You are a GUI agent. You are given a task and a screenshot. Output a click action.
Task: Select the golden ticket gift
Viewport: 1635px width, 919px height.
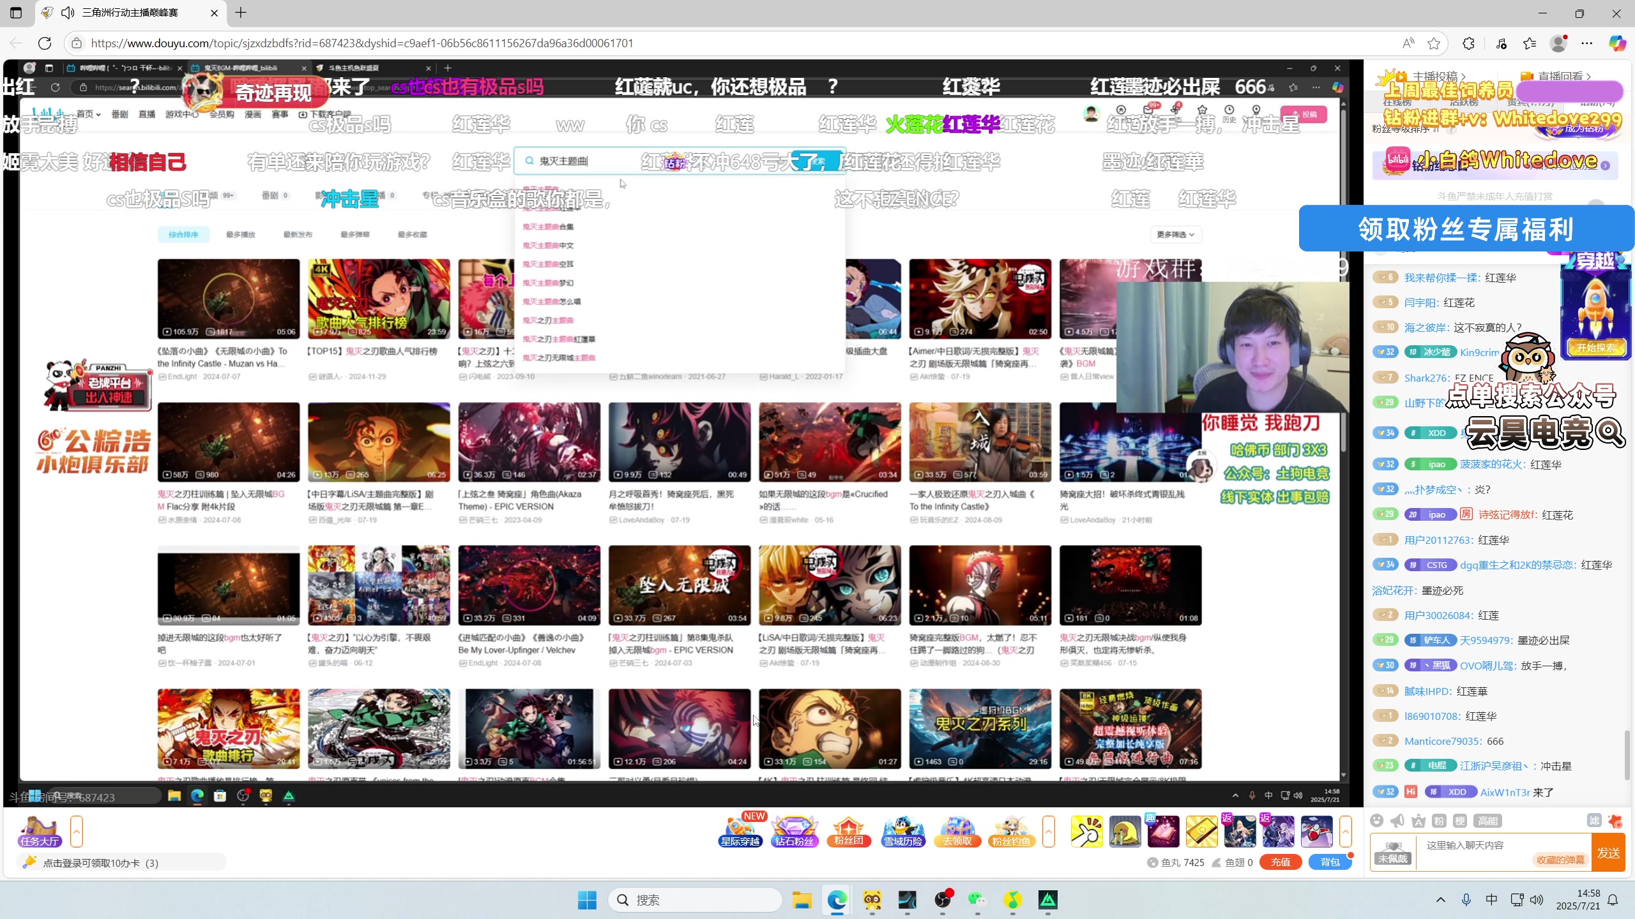click(x=1201, y=832)
